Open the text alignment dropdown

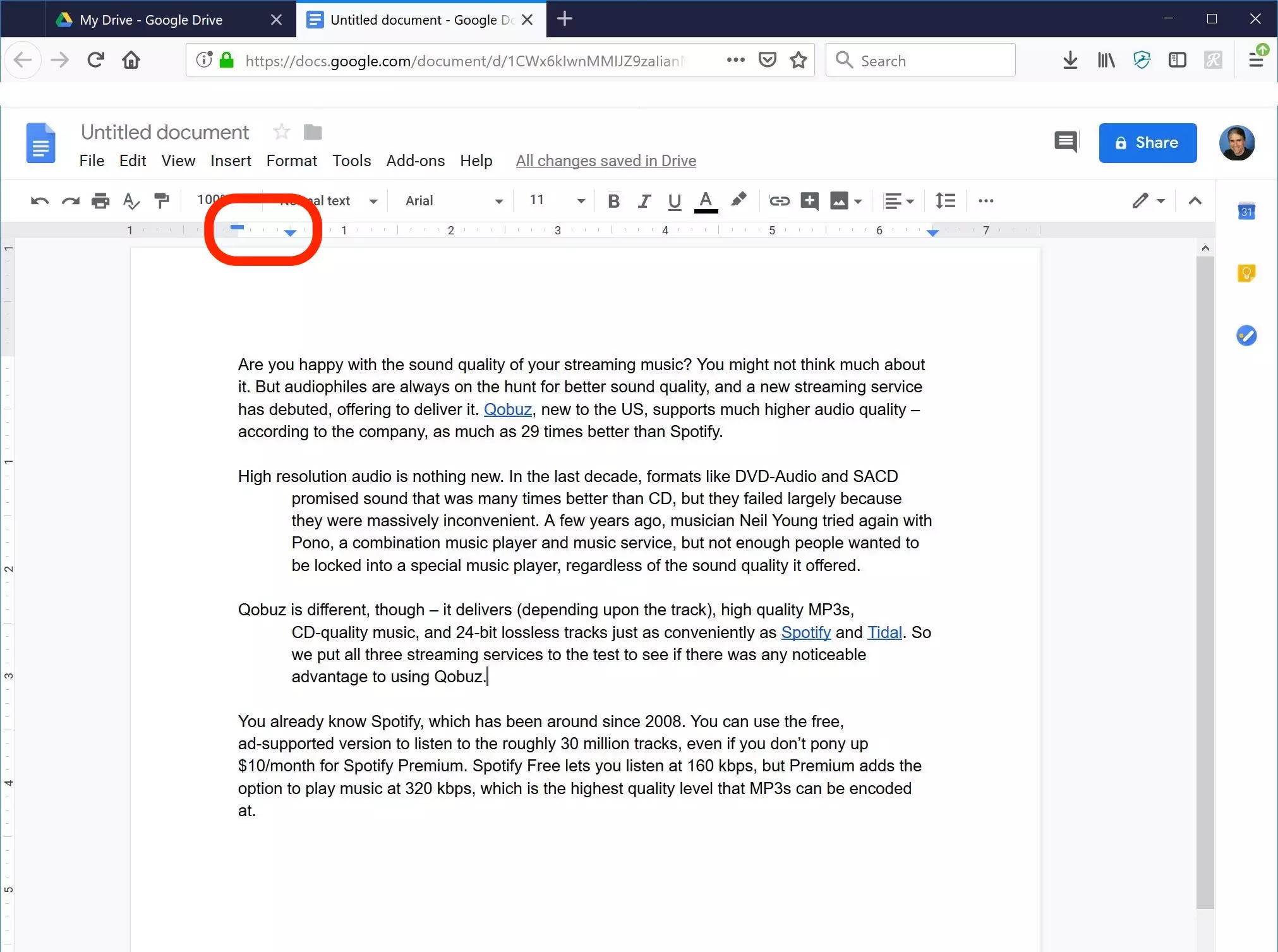[x=898, y=201]
